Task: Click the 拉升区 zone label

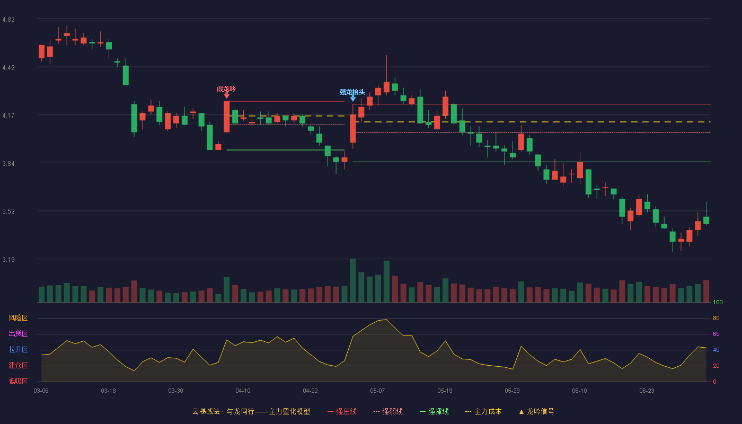Action: [x=18, y=350]
